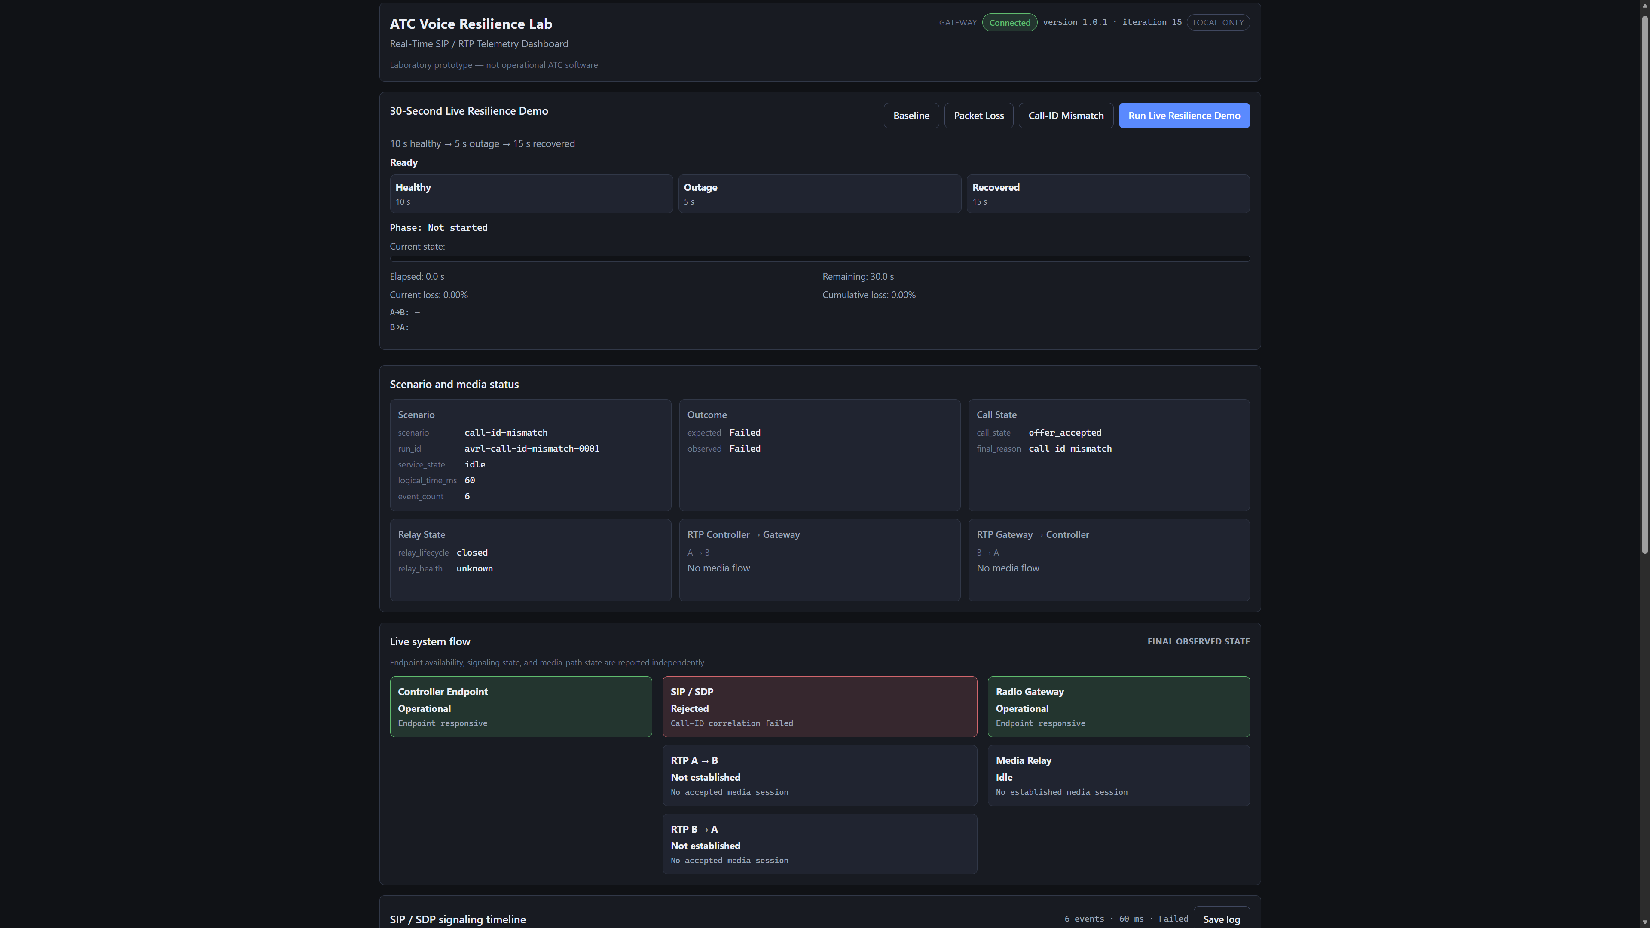Viewport: 1650px width, 928px height.
Task: Click the Media Relay Idle card
Action: click(1118, 775)
